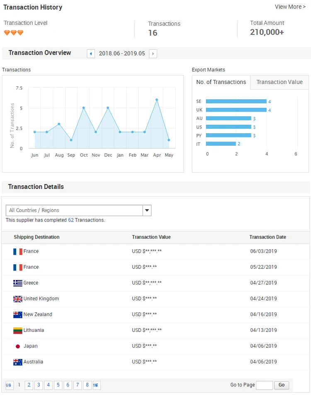Image resolution: width=311 pixels, height=400 pixels.
Task: Click the next page button in pagination
Action: click(x=96, y=385)
